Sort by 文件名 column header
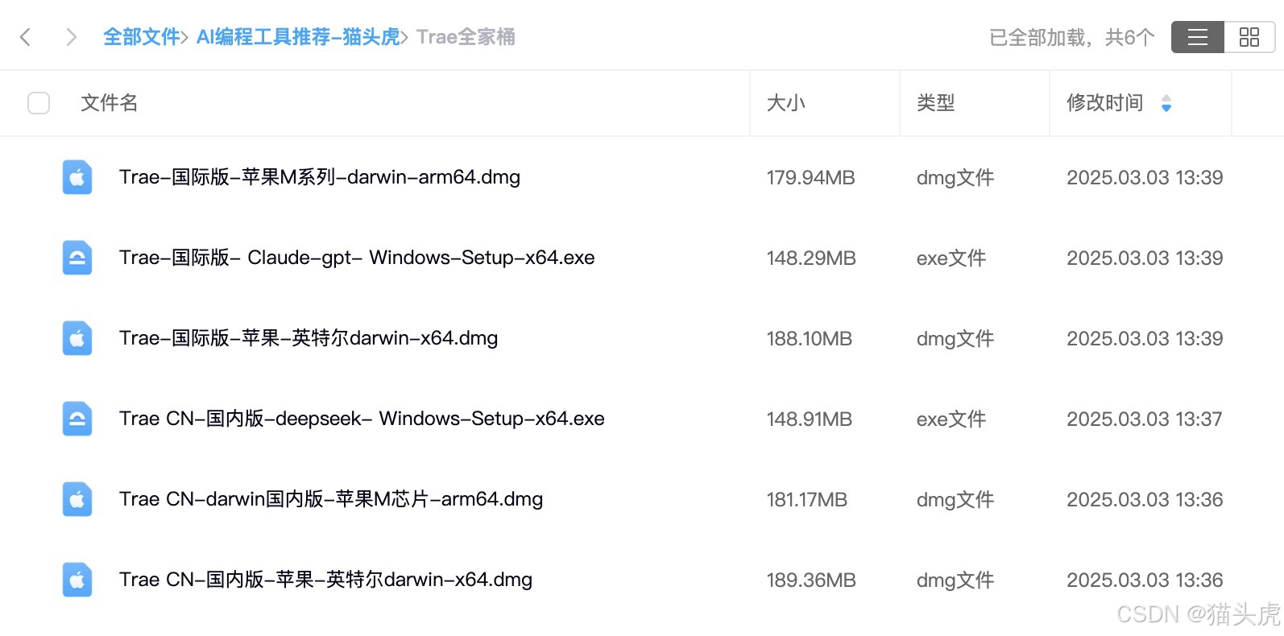Viewport: 1284px width, 636px height. (109, 103)
